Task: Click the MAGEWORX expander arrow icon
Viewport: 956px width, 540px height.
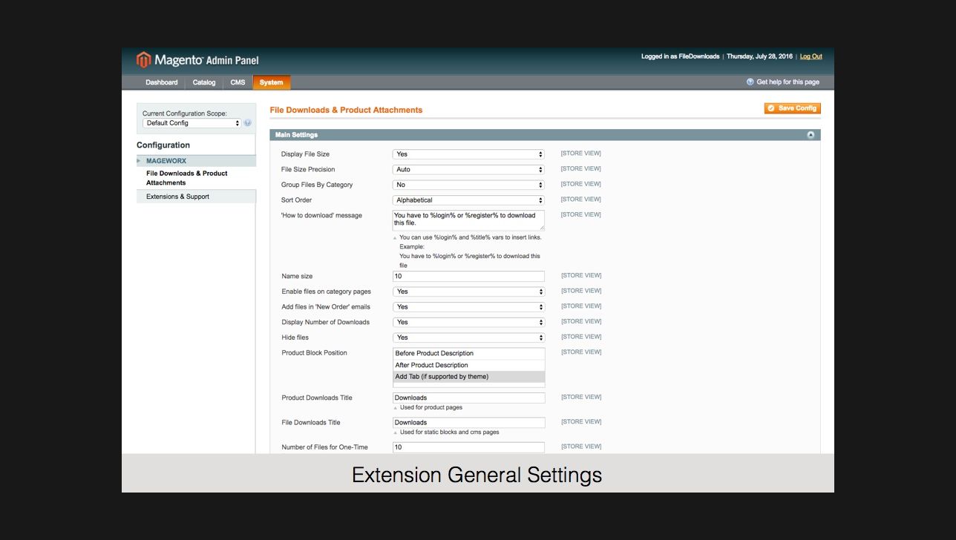Action: point(138,160)
